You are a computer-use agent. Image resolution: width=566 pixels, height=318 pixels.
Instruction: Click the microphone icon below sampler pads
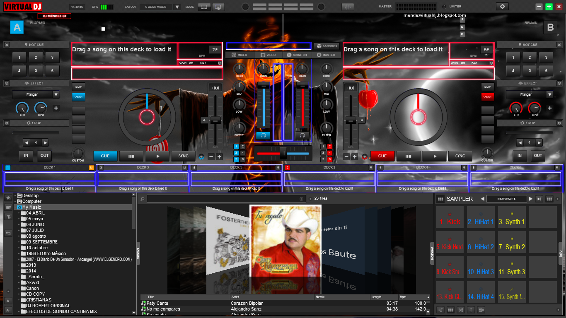471,310
